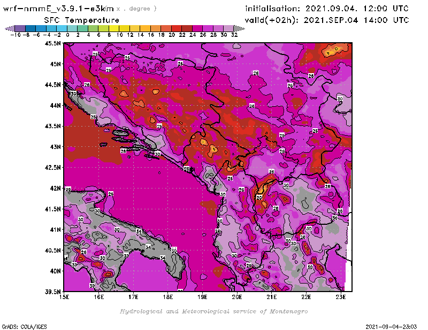
Task: Click the '15E' longitude axis label
Action: pos(64,297)
